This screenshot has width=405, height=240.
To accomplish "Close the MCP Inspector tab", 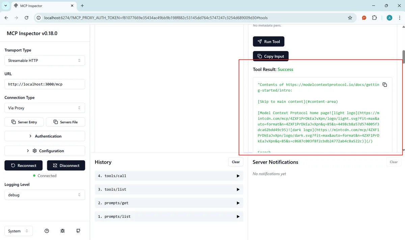I will pos(72,6).
